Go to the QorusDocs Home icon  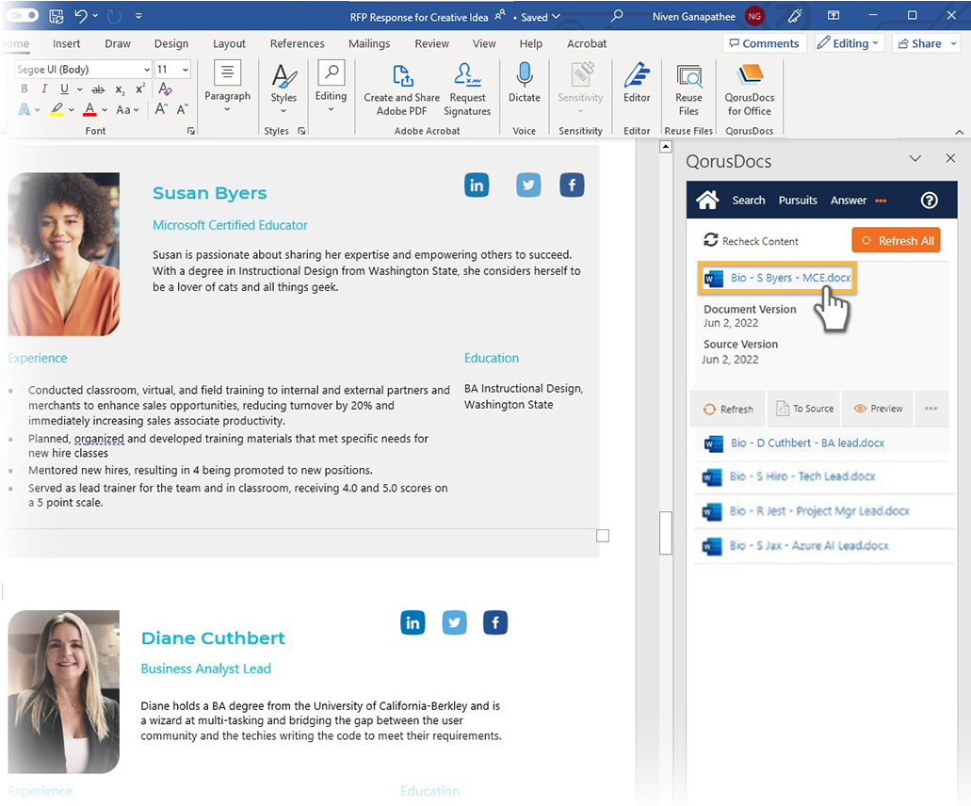(707, 200)
